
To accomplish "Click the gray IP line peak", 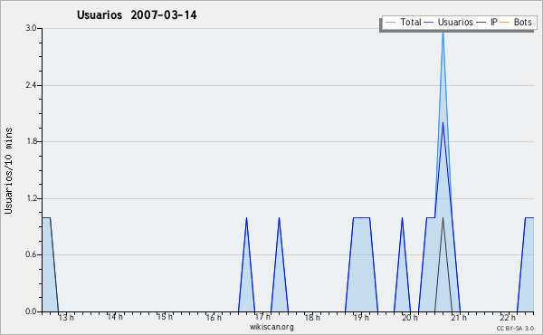I will [443, 218].
